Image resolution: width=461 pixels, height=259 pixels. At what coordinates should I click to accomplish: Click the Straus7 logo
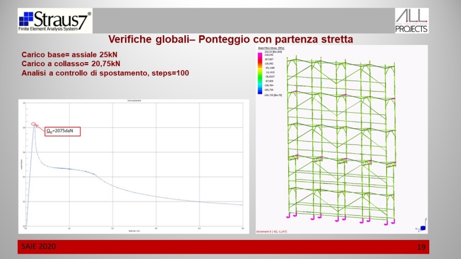pos(55,21)
